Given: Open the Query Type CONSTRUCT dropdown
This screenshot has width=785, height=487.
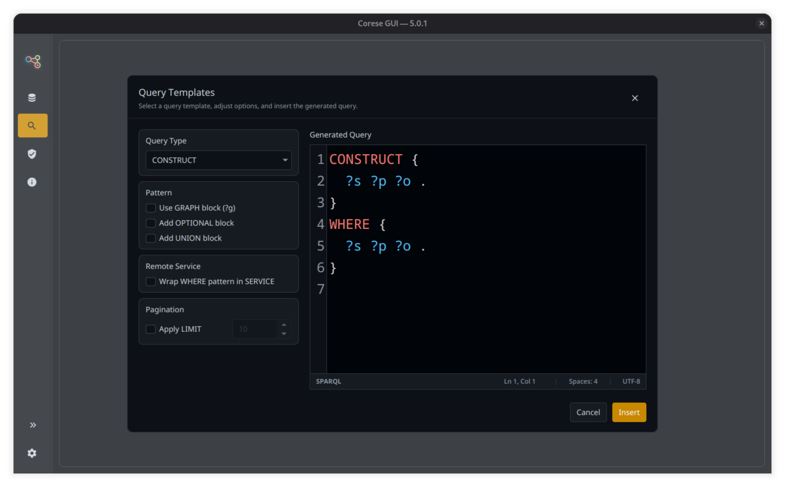Looking at the screenshot, I should pyautogui.click(x=218, y=160).
